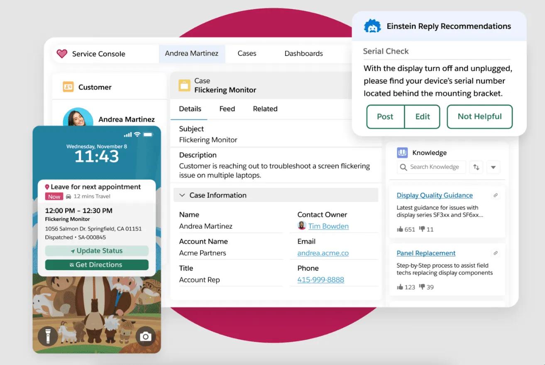
Task: Tap the cellular signal icon on the phone
Action: [128, 135]
